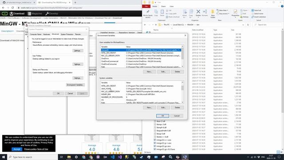Click Cancel in Environment Variables dialog
Image resolution: width=284 pixels, height=160 pixels.
pyautogui.click(x=177, y=116)
